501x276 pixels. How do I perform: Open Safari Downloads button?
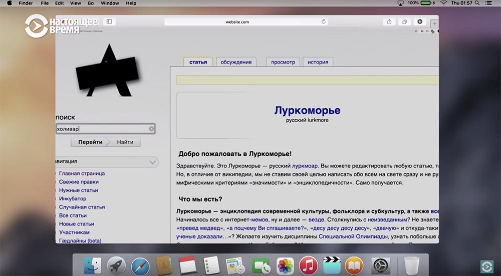(420, 22)
